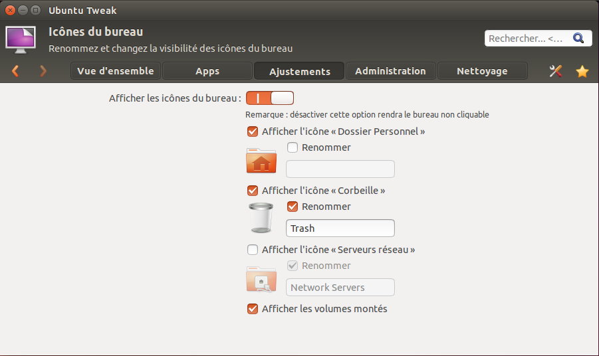
Task: Click the orange home folder icon
Action: coord(261,161)
